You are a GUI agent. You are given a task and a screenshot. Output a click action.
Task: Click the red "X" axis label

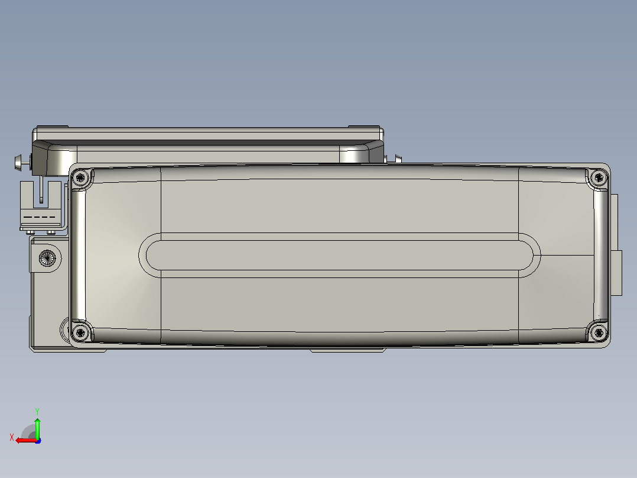(x=12, y=438)
